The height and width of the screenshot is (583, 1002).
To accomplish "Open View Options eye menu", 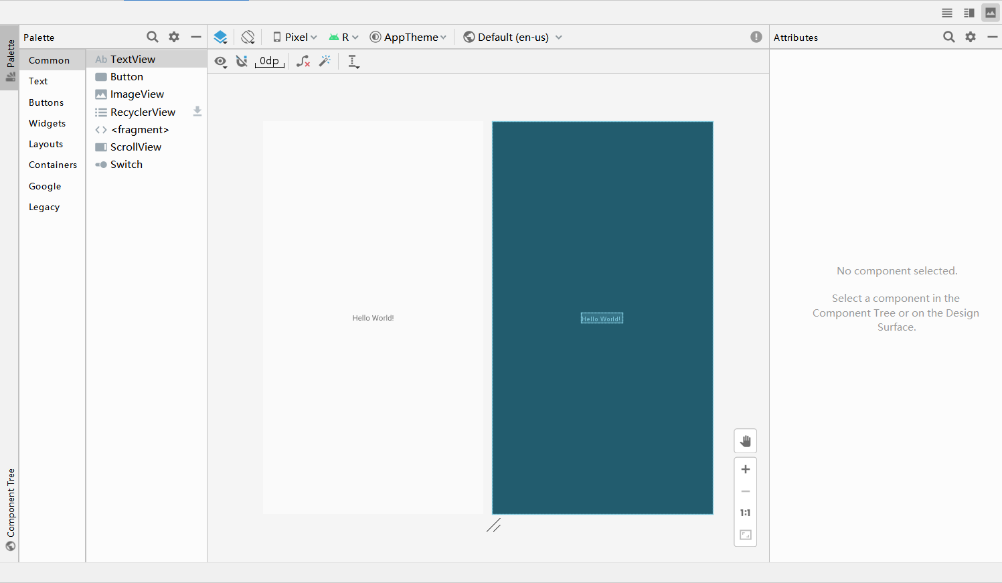I will tap(220, 62).
